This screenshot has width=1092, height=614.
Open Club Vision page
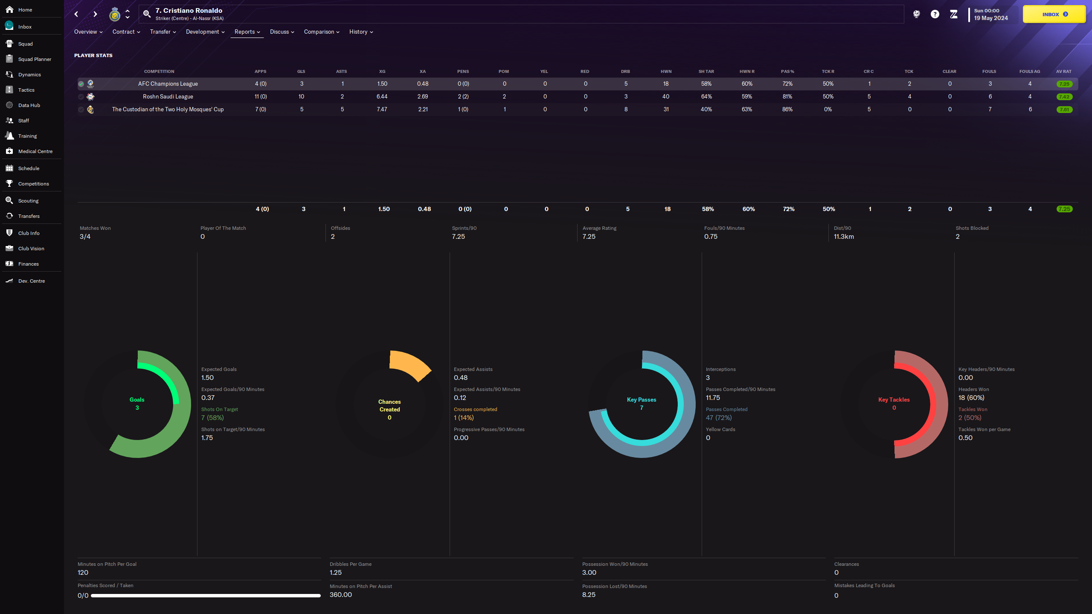(31, 248)
